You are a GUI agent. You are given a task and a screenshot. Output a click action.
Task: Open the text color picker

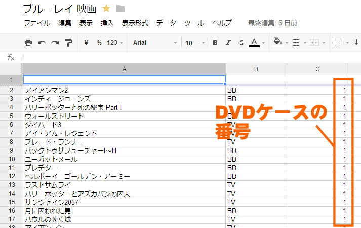tap(254, 43)
